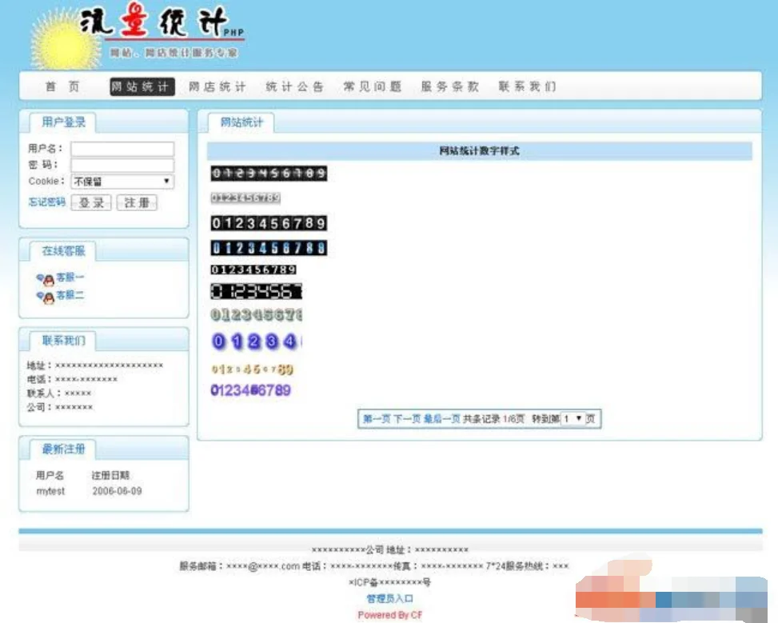Navigate to 常见问题 page

click(x=372, y=87)
